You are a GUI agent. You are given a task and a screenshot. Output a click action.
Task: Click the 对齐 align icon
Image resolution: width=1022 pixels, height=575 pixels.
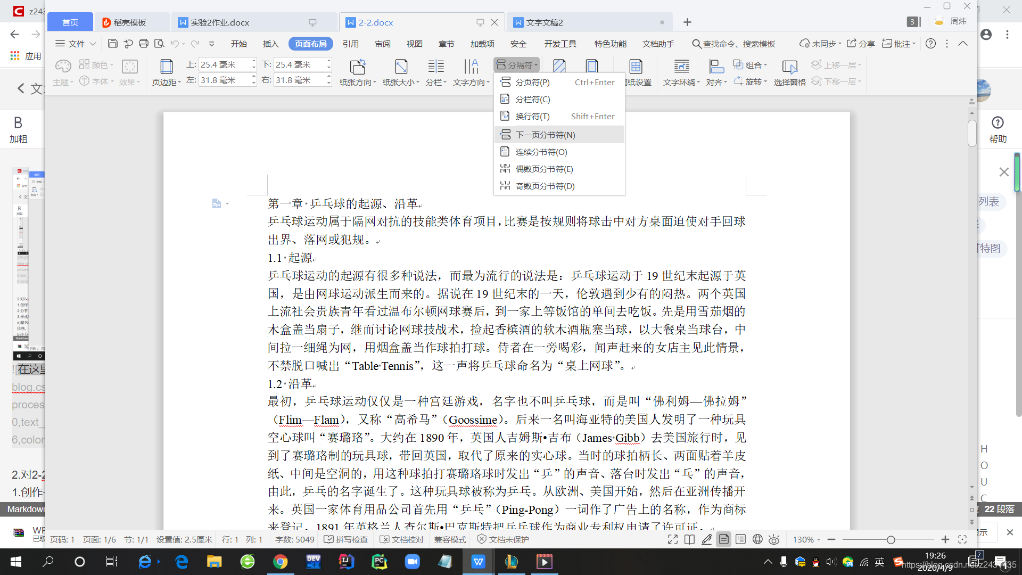(716, 72)
